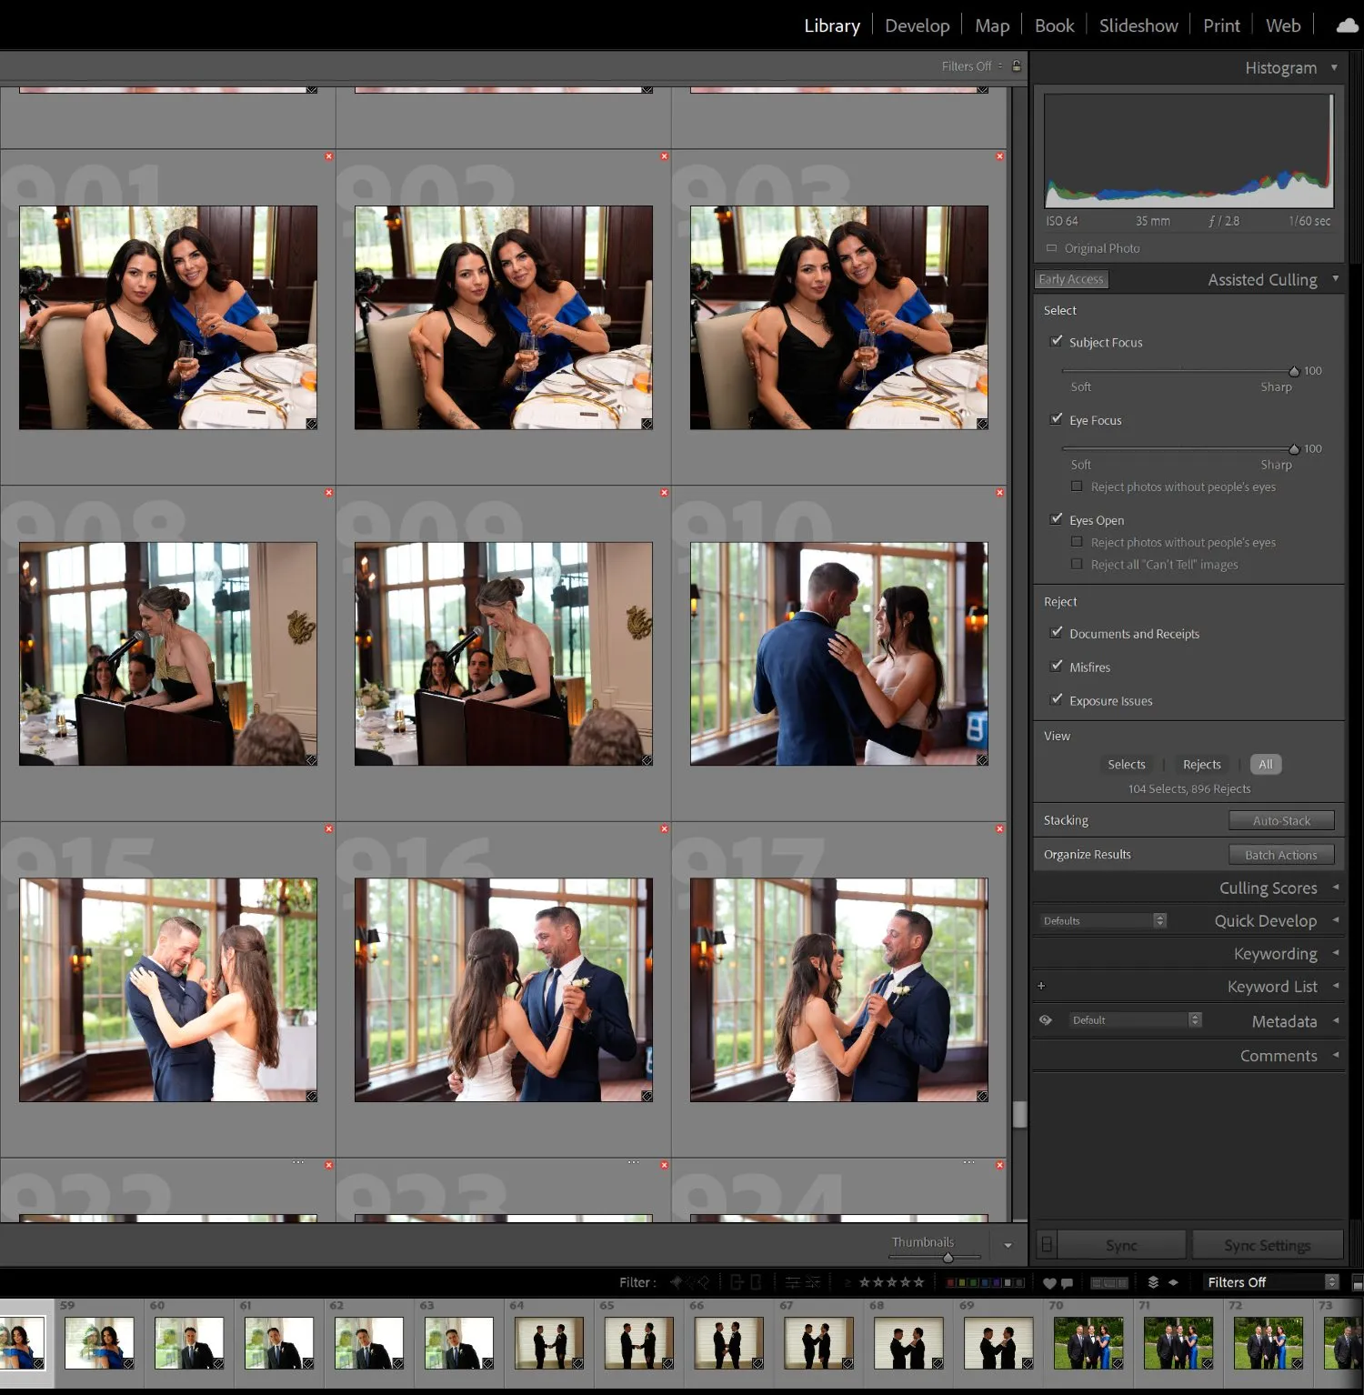Image resolution: width=1364 pixels, height=1395 pixels.
Task: Click the cloud sync icon in top bar
Action: coord(1346,26)
